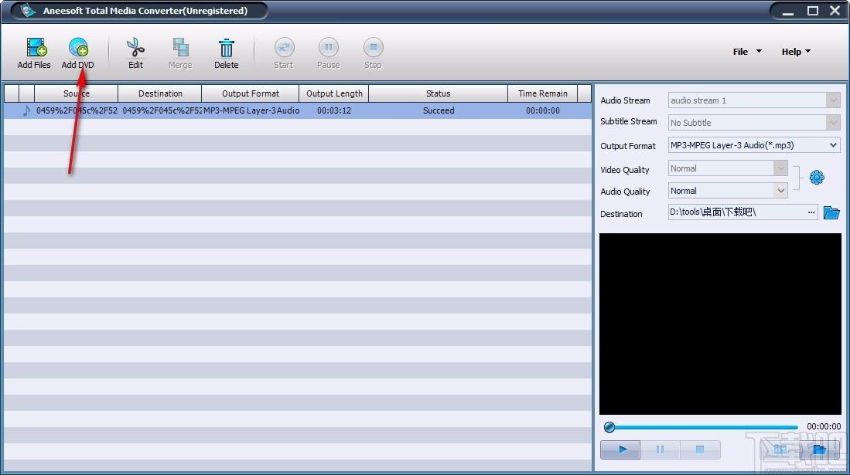Expand the Audio Stream dropdown
The image size is (850, 475).
pyautogui.click(x=833, y=100)
